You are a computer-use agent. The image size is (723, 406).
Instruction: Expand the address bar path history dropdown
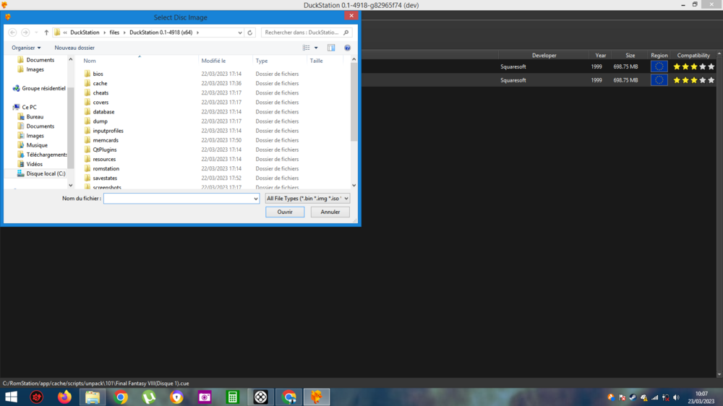pyautogui.click(x=240, y=33)
